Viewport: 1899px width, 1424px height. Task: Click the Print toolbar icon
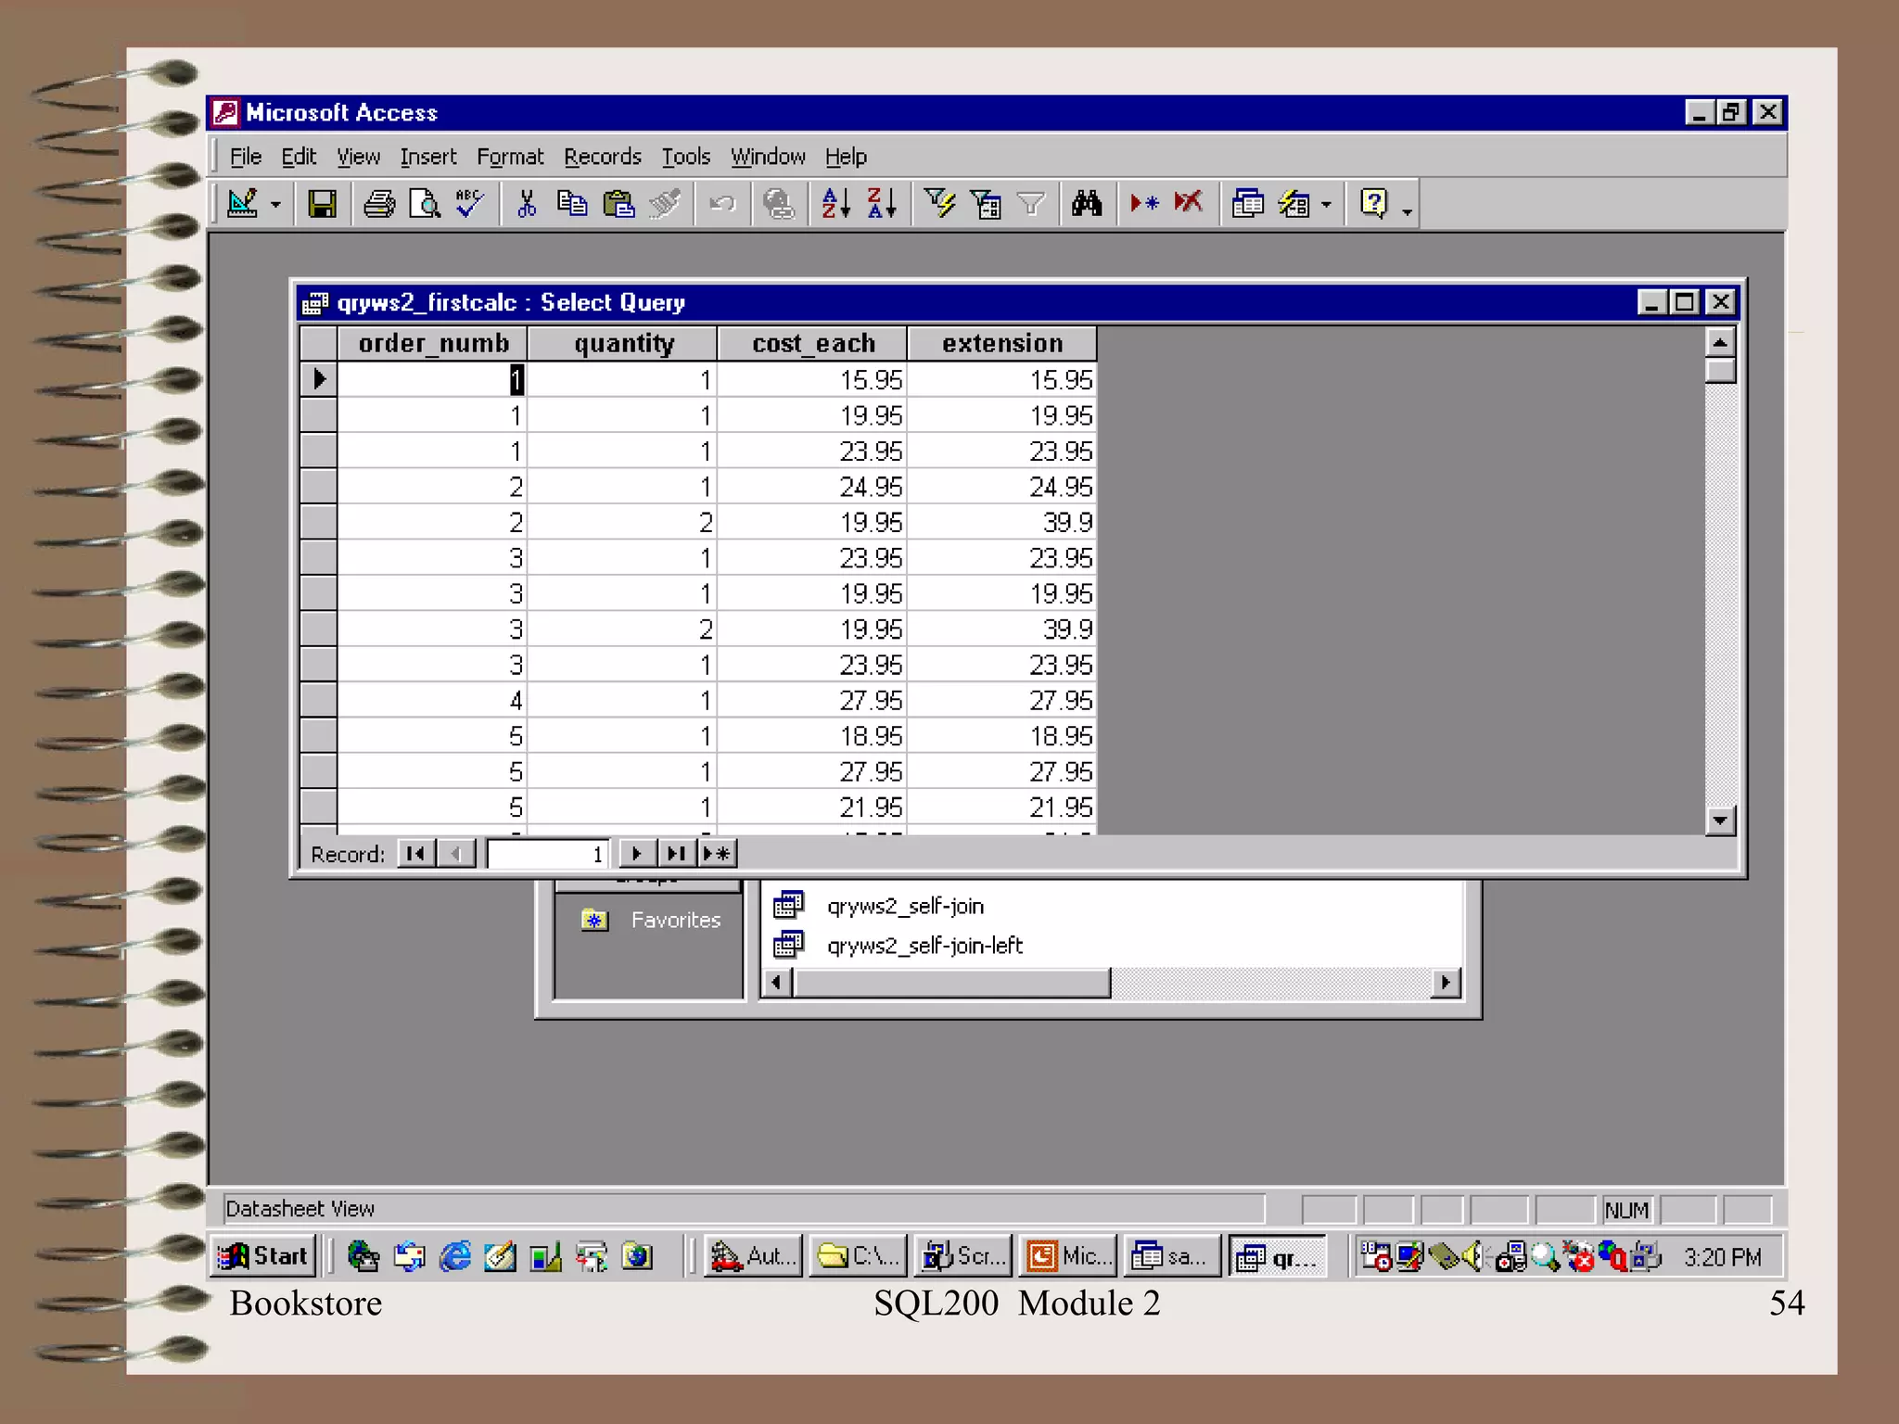(x=378, y=203)
